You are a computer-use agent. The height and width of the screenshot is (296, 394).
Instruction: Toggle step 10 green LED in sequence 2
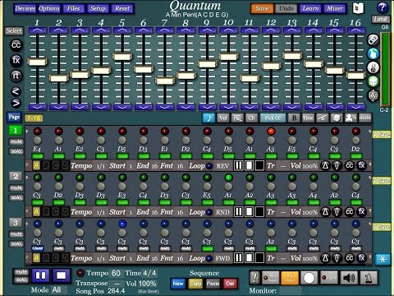228,178
